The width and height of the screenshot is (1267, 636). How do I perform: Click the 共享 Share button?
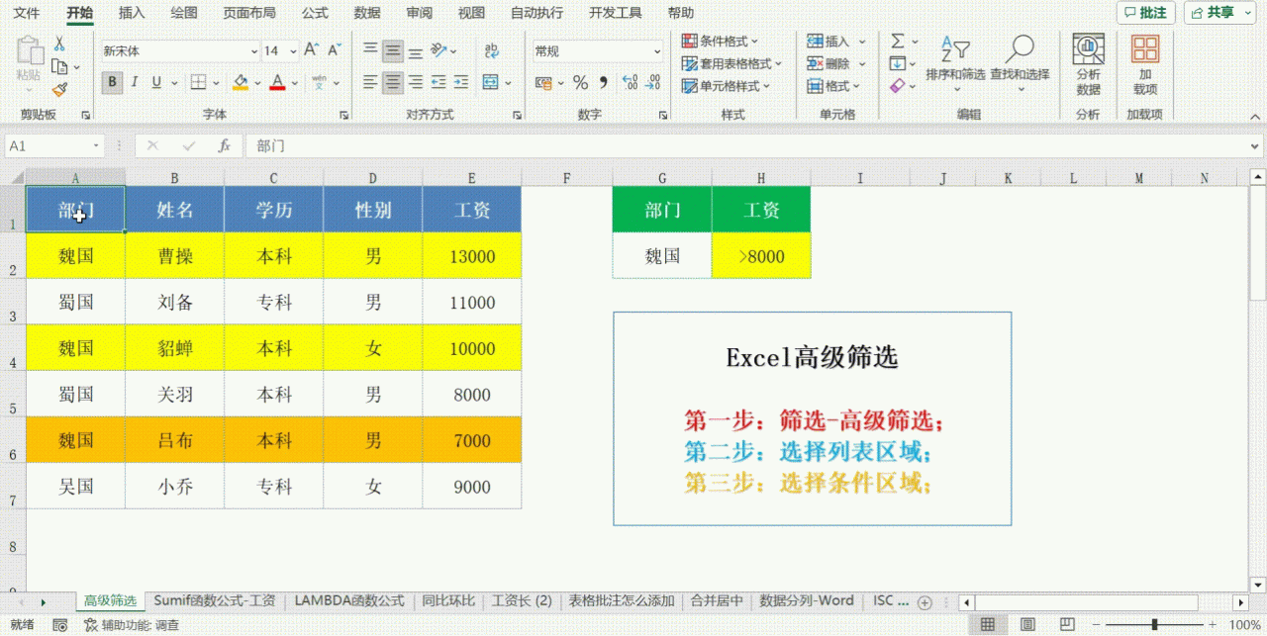click(1220, 13)
